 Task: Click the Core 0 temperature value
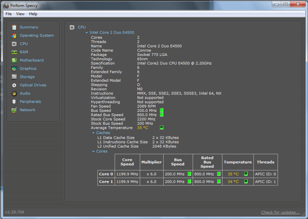[233, 174]
